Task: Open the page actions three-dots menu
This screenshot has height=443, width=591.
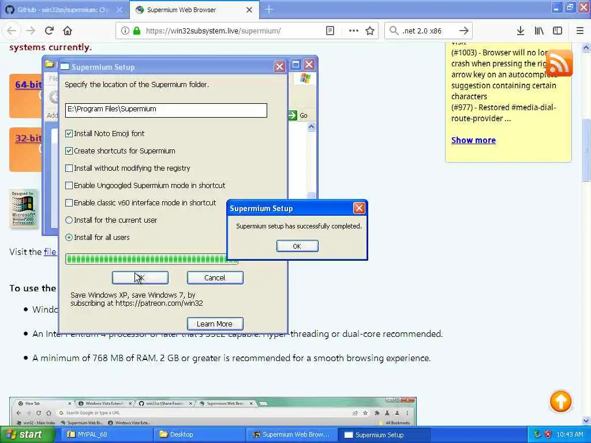Action: point(354,31)
